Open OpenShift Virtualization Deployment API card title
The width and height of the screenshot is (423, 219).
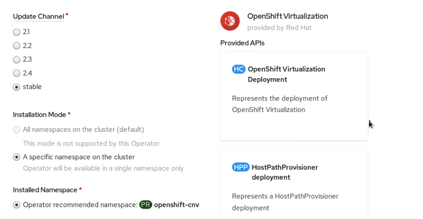tap(286, 74)
